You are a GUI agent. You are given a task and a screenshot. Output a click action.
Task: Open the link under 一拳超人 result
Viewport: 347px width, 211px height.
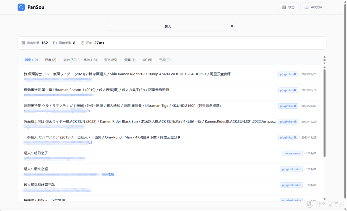58,142
